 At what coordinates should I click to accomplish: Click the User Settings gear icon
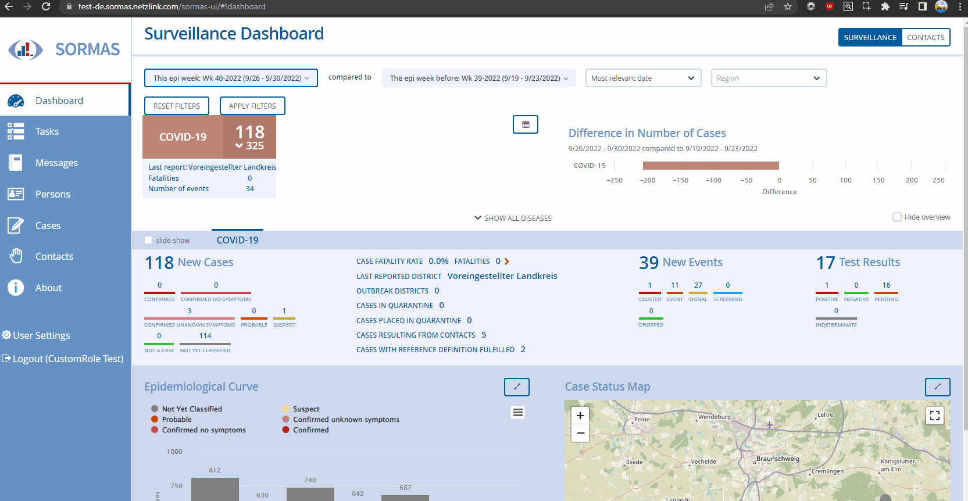pyautogui.click(x=6, y=335)
